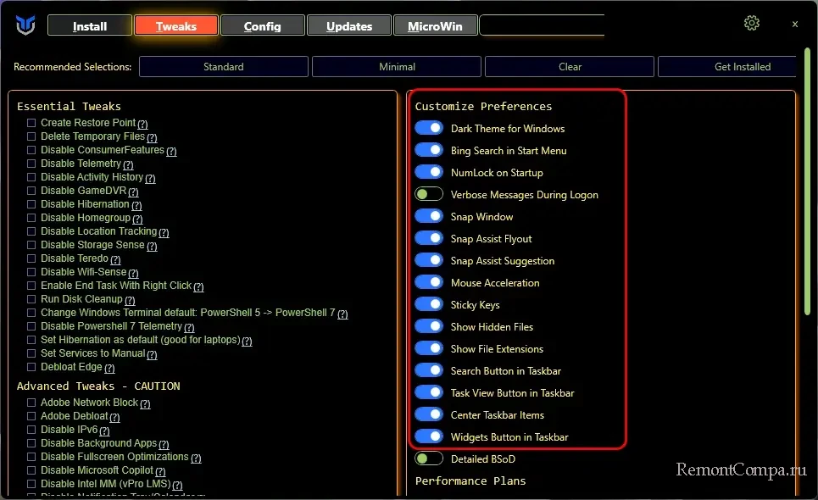Show help for Disable Location Tracking
Image resolution: width=818 pixels, height=500 pixels.
point(164,232)
